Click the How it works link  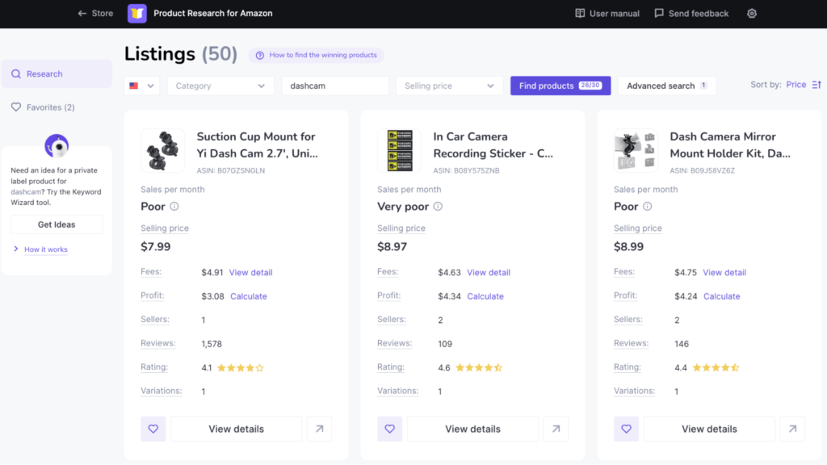tap(46, 249)
